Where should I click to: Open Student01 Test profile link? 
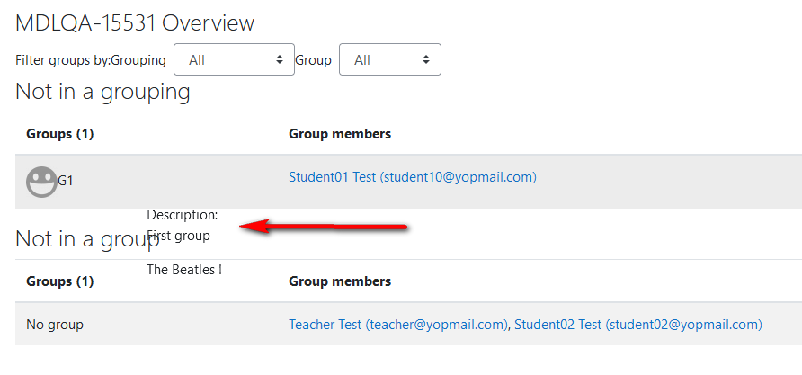tap(413, 177)
